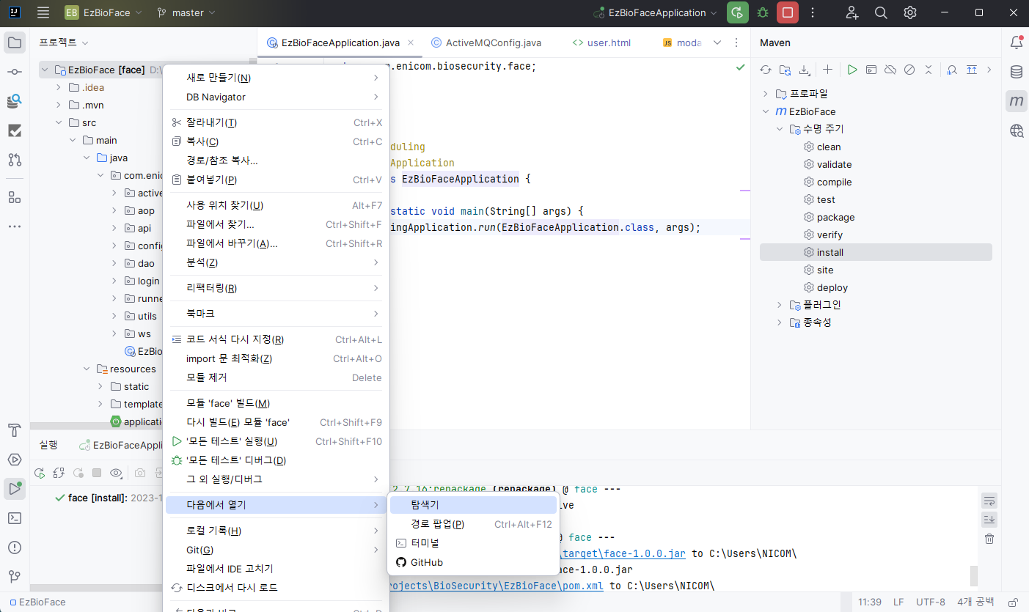1029x612 pixels.
Task: Click UTF-8 encoding in status bar
Action: [930, 602]
